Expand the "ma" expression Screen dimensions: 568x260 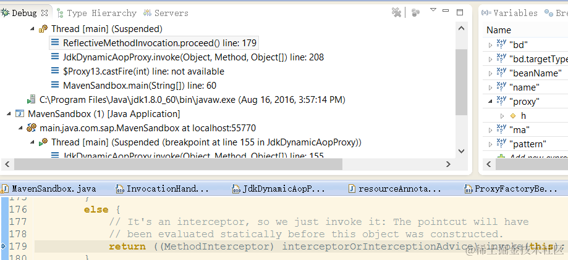pyautogui.click(x=490, y=130)
